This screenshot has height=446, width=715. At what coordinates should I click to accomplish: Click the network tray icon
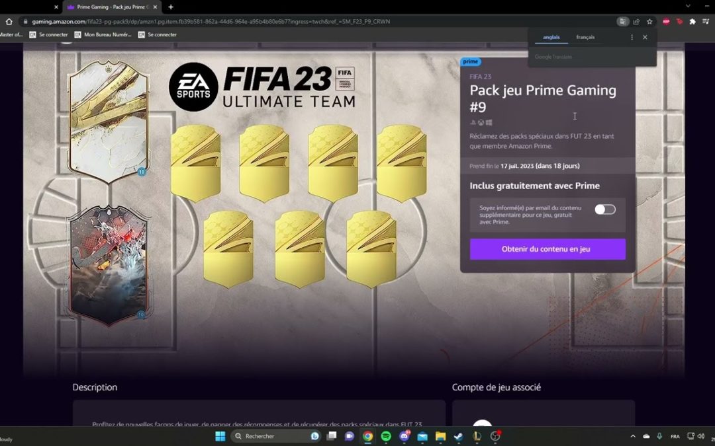[x=691, y=436]
